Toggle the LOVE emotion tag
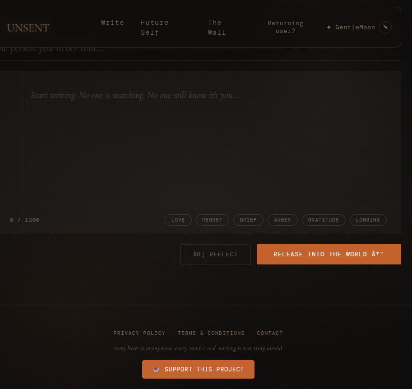 click(178, 220)
